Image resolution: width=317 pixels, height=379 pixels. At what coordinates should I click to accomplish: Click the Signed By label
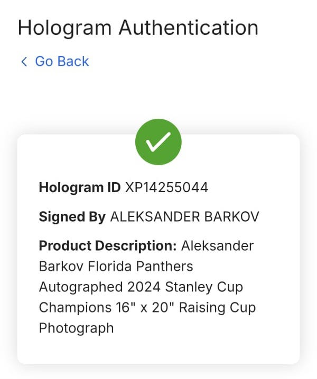tap(72, 217)
